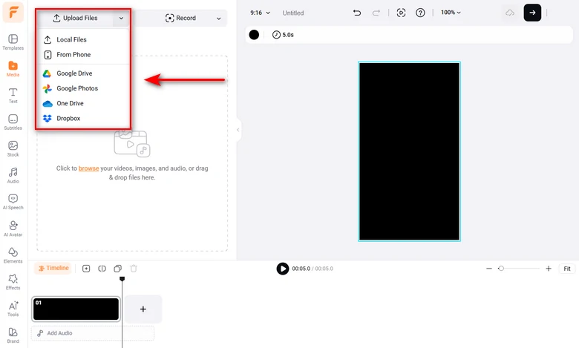Screen dimensions: 579x348
Task: Click the cloud save status icon
Action: 510,13
